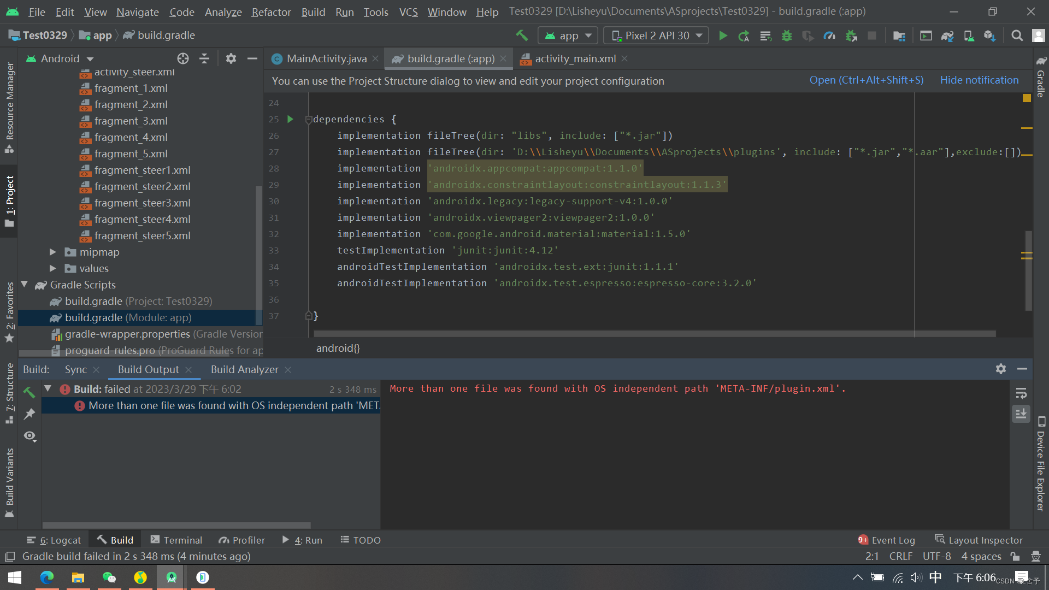Open the app run configuration dropdown
The width and height of the screenshot is (1049, 590).
pyautogui.click(x=567, y=35)
